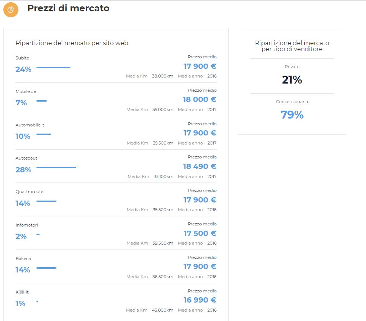
Task: Select the Bakeca website label
Action: [x=23, y=259]
